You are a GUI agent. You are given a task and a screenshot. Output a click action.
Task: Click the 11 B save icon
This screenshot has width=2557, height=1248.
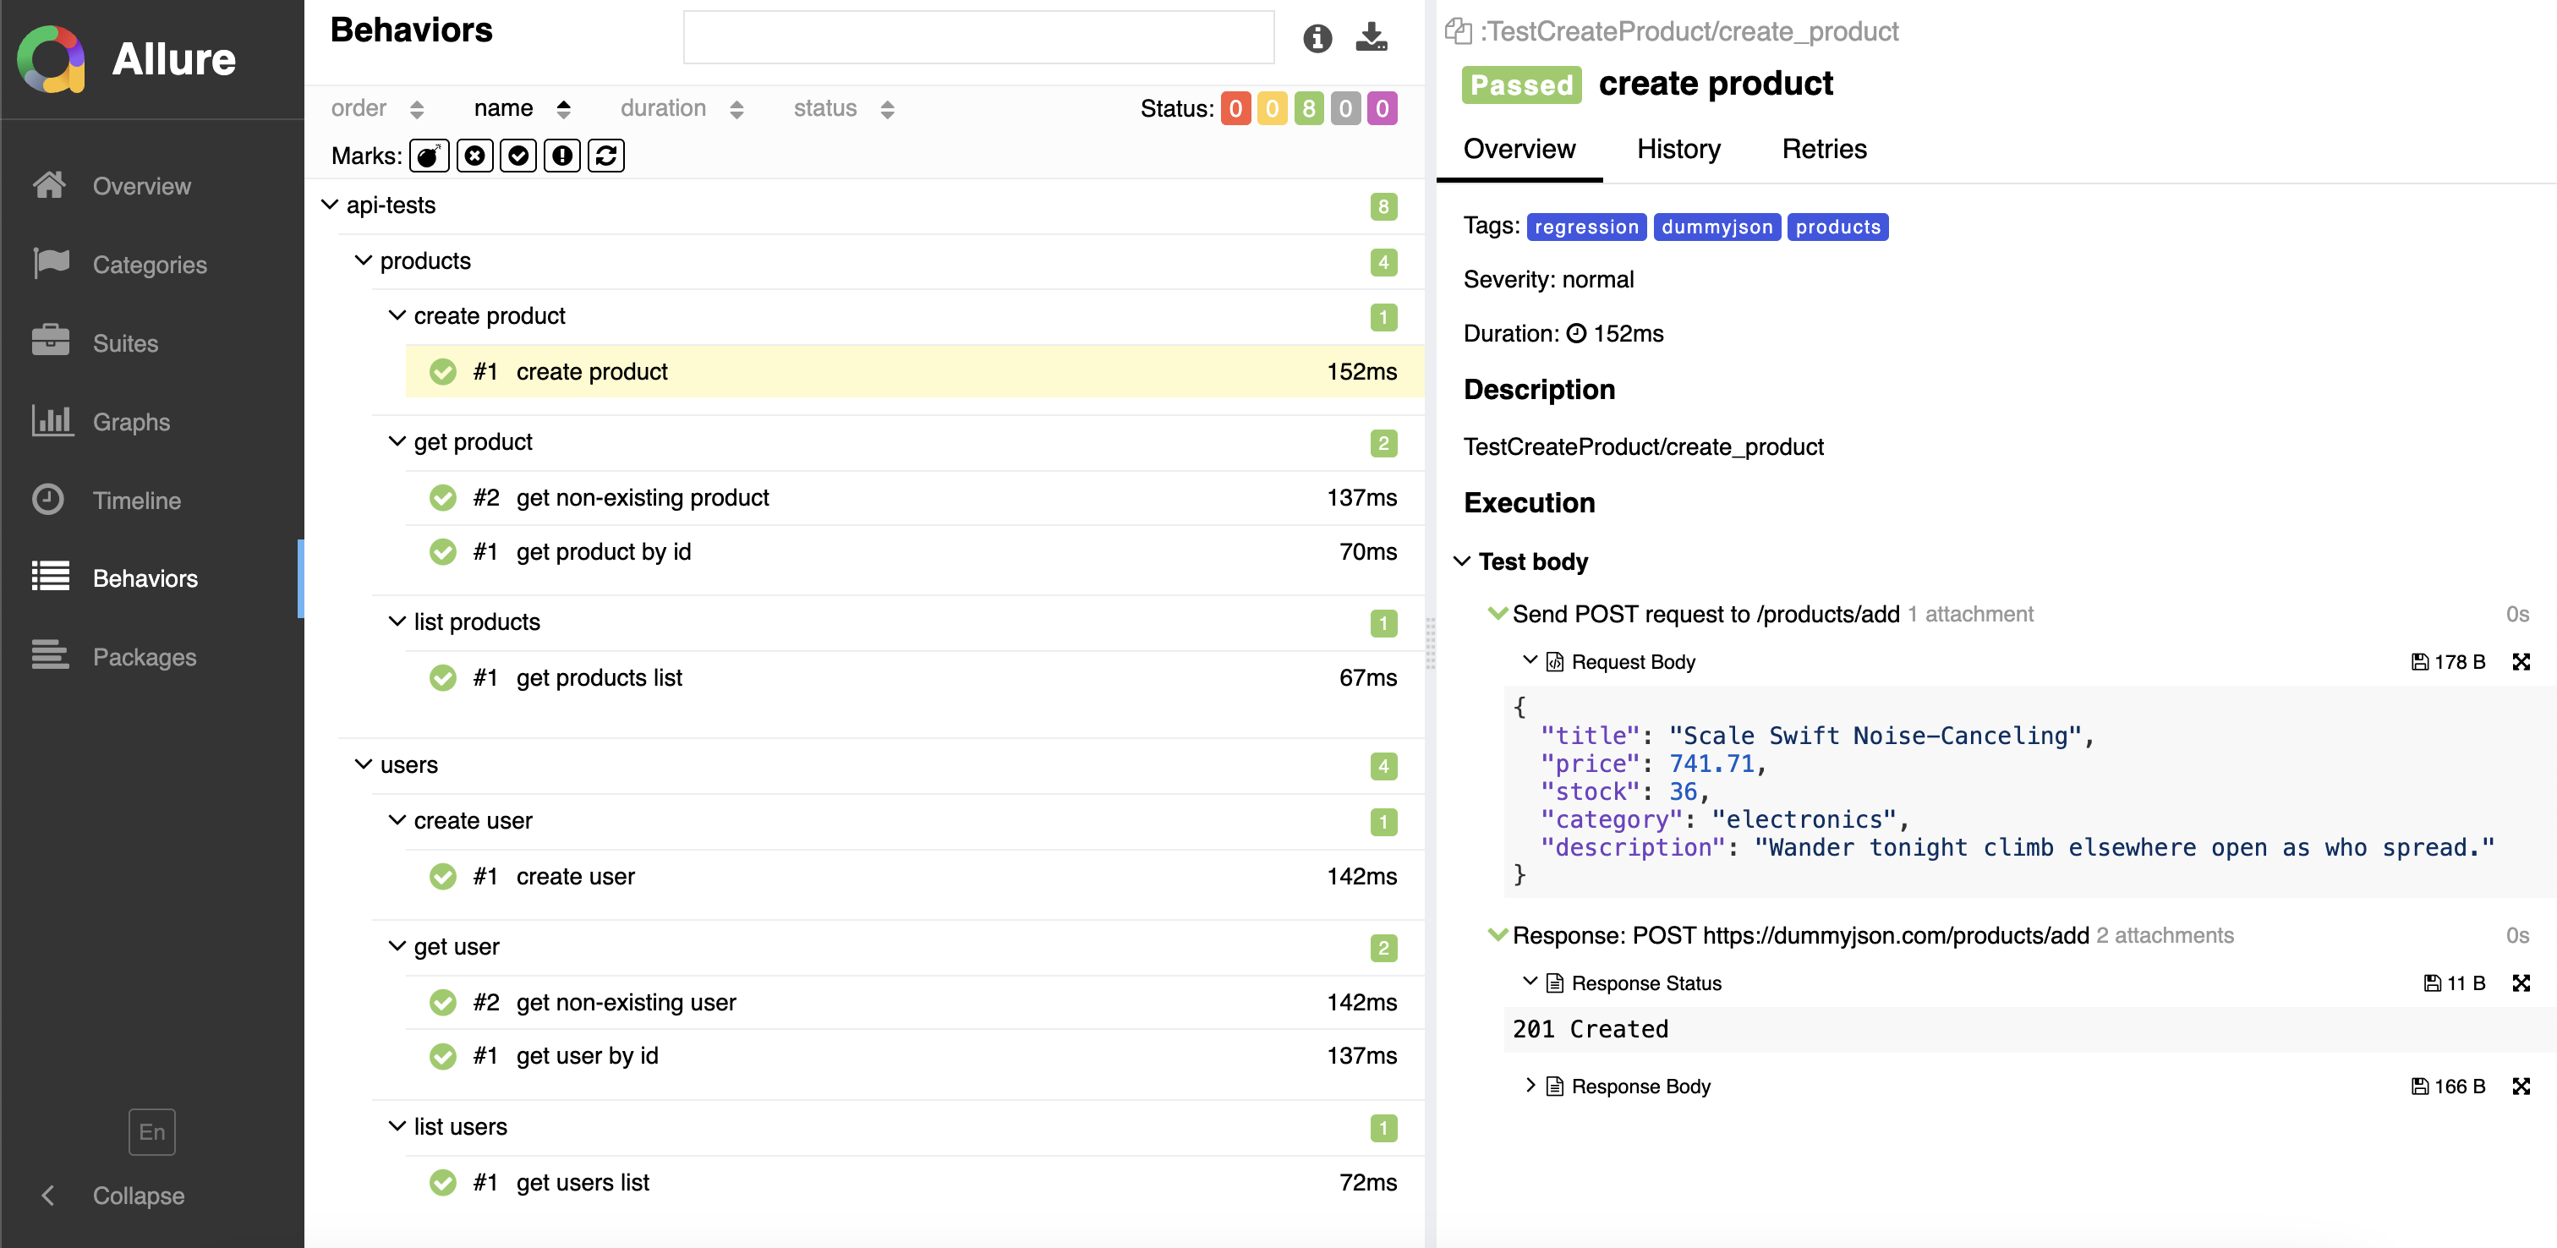(x=2433, y=983)
